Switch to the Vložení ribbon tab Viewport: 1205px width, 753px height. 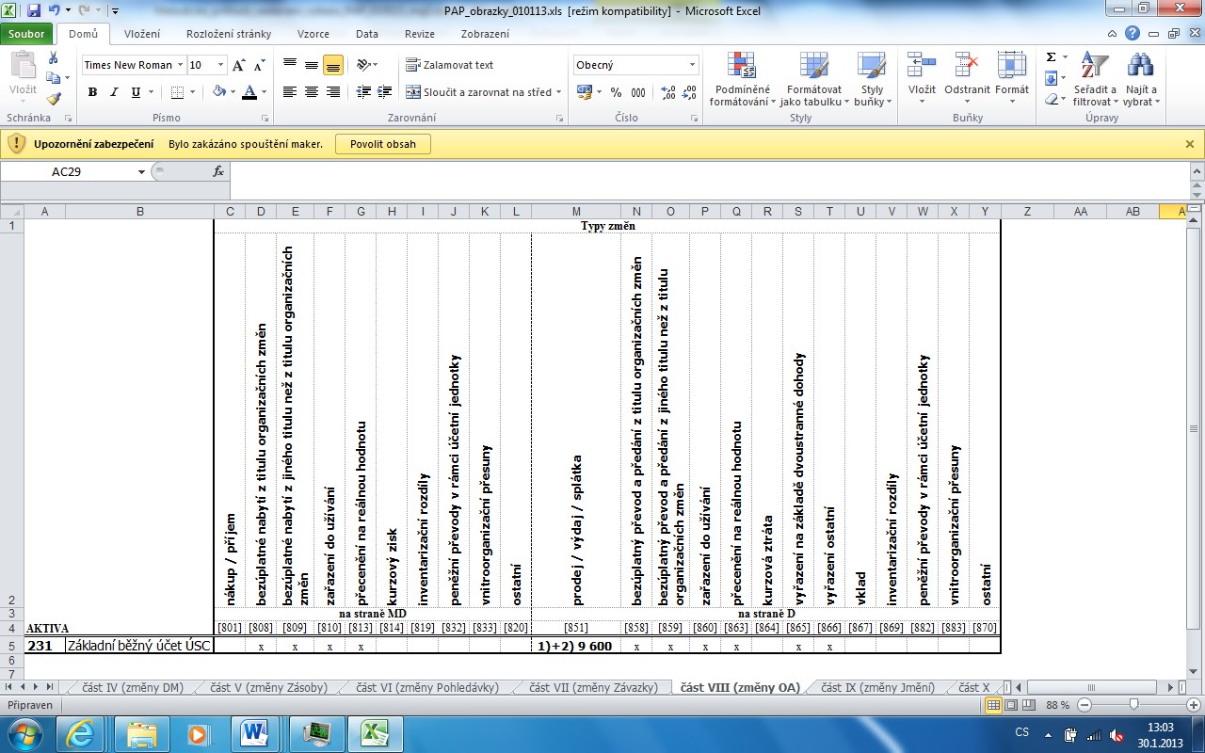click(141, 34)
